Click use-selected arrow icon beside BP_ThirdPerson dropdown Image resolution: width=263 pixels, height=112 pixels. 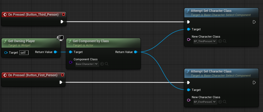point(220,41)
